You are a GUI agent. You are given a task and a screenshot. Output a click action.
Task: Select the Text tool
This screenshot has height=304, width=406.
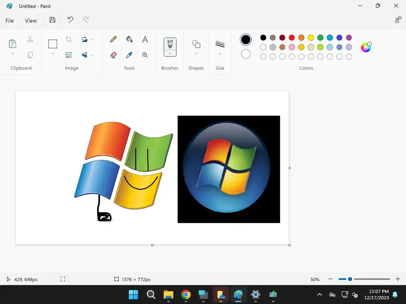(145, 39)
